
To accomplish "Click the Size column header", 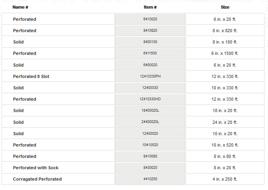I will pyautogui.click(x=225, y=7).
